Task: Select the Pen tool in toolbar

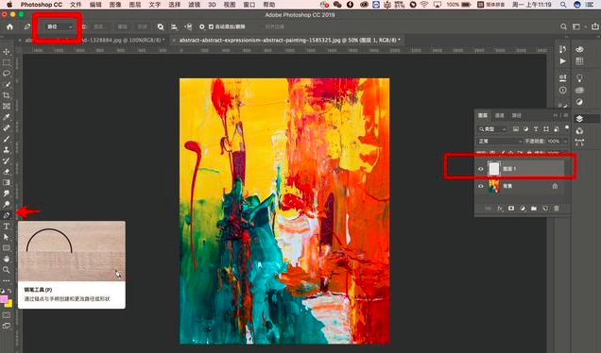Action: point(7,215)
